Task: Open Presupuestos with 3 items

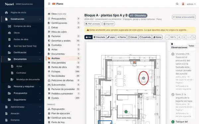Action: coord(63,19)
